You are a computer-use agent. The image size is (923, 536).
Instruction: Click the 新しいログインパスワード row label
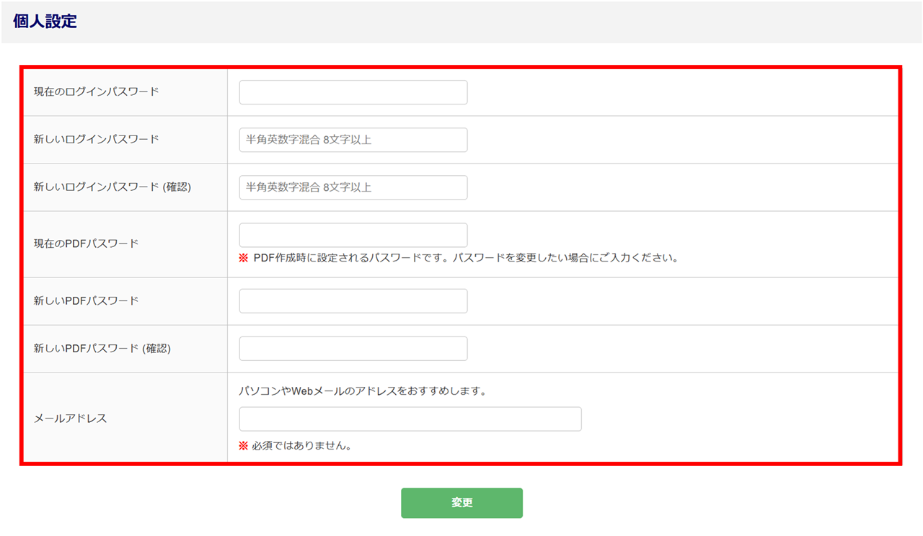pyautogui.click(x=96, y=139)
